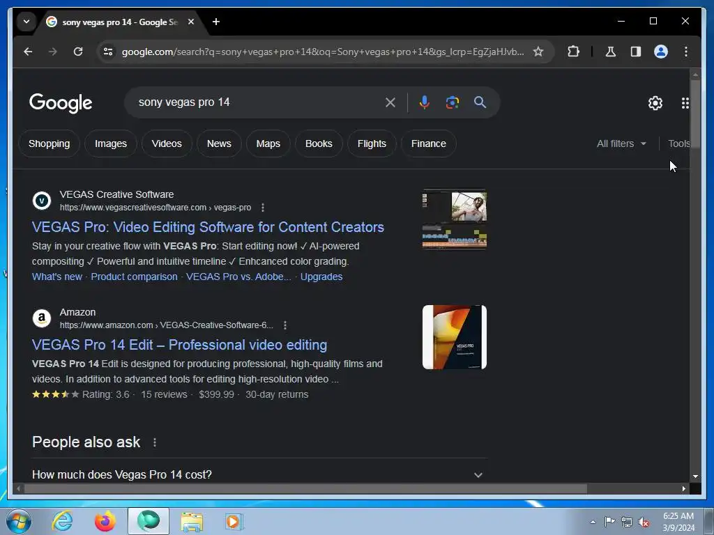
Task: Open options dots next to People also ask
Action: [155, 442]
